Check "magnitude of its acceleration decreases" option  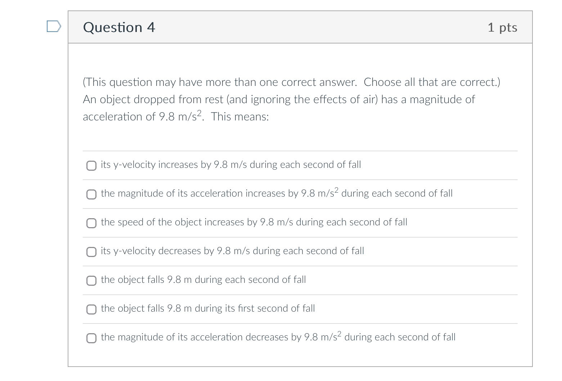[x=91, y=338]
